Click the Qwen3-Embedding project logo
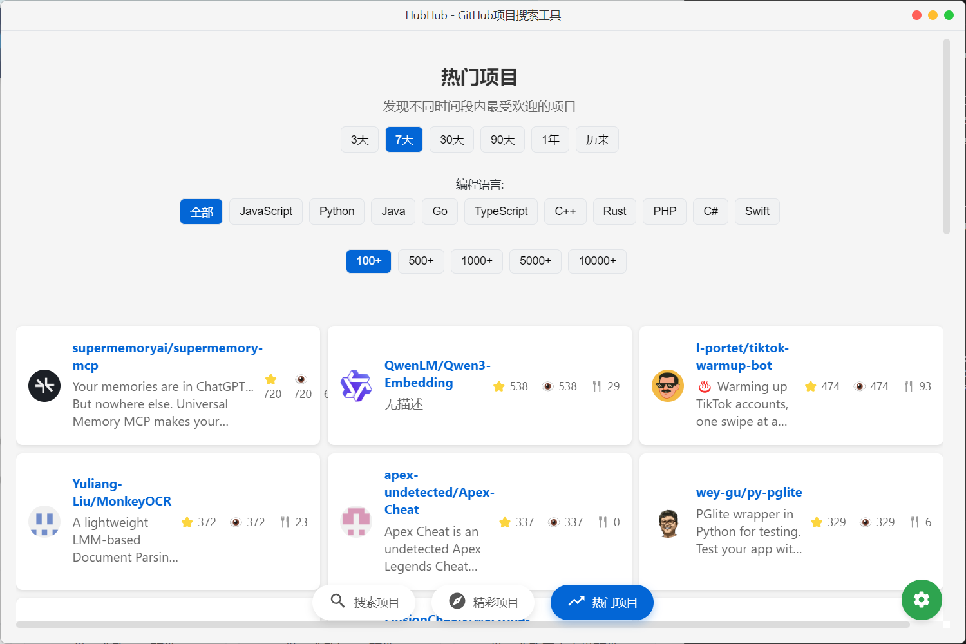966x644 pixels. [356, 386]
